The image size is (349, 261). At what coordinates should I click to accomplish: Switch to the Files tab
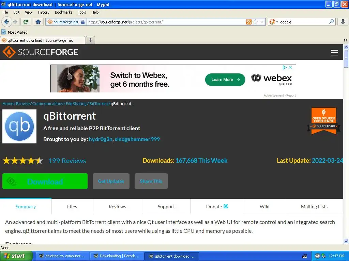tap(72, 206)
